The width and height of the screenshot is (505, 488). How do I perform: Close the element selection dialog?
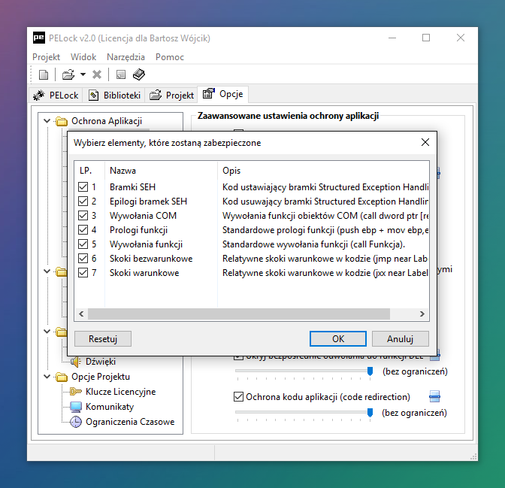click(425, 142)
